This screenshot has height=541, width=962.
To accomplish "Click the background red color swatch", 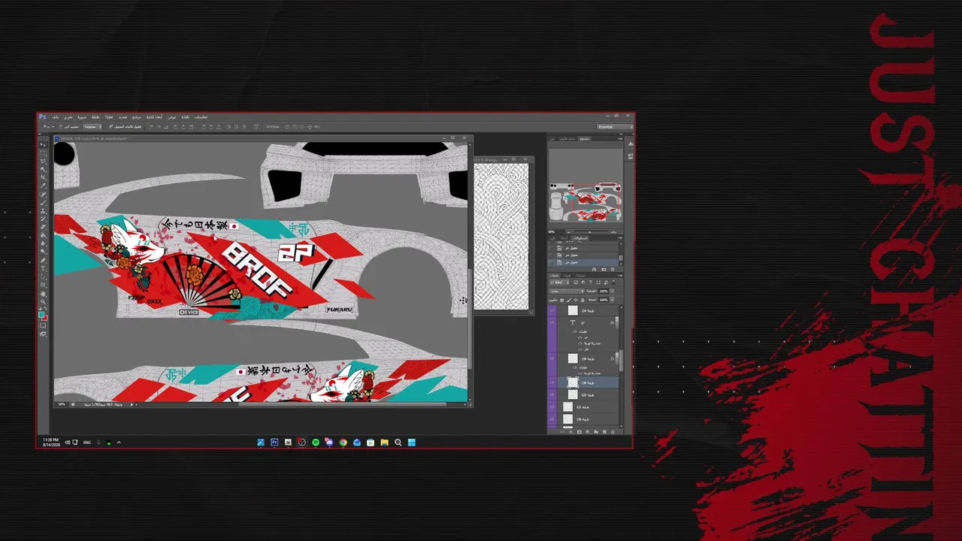I will point(44,317).
